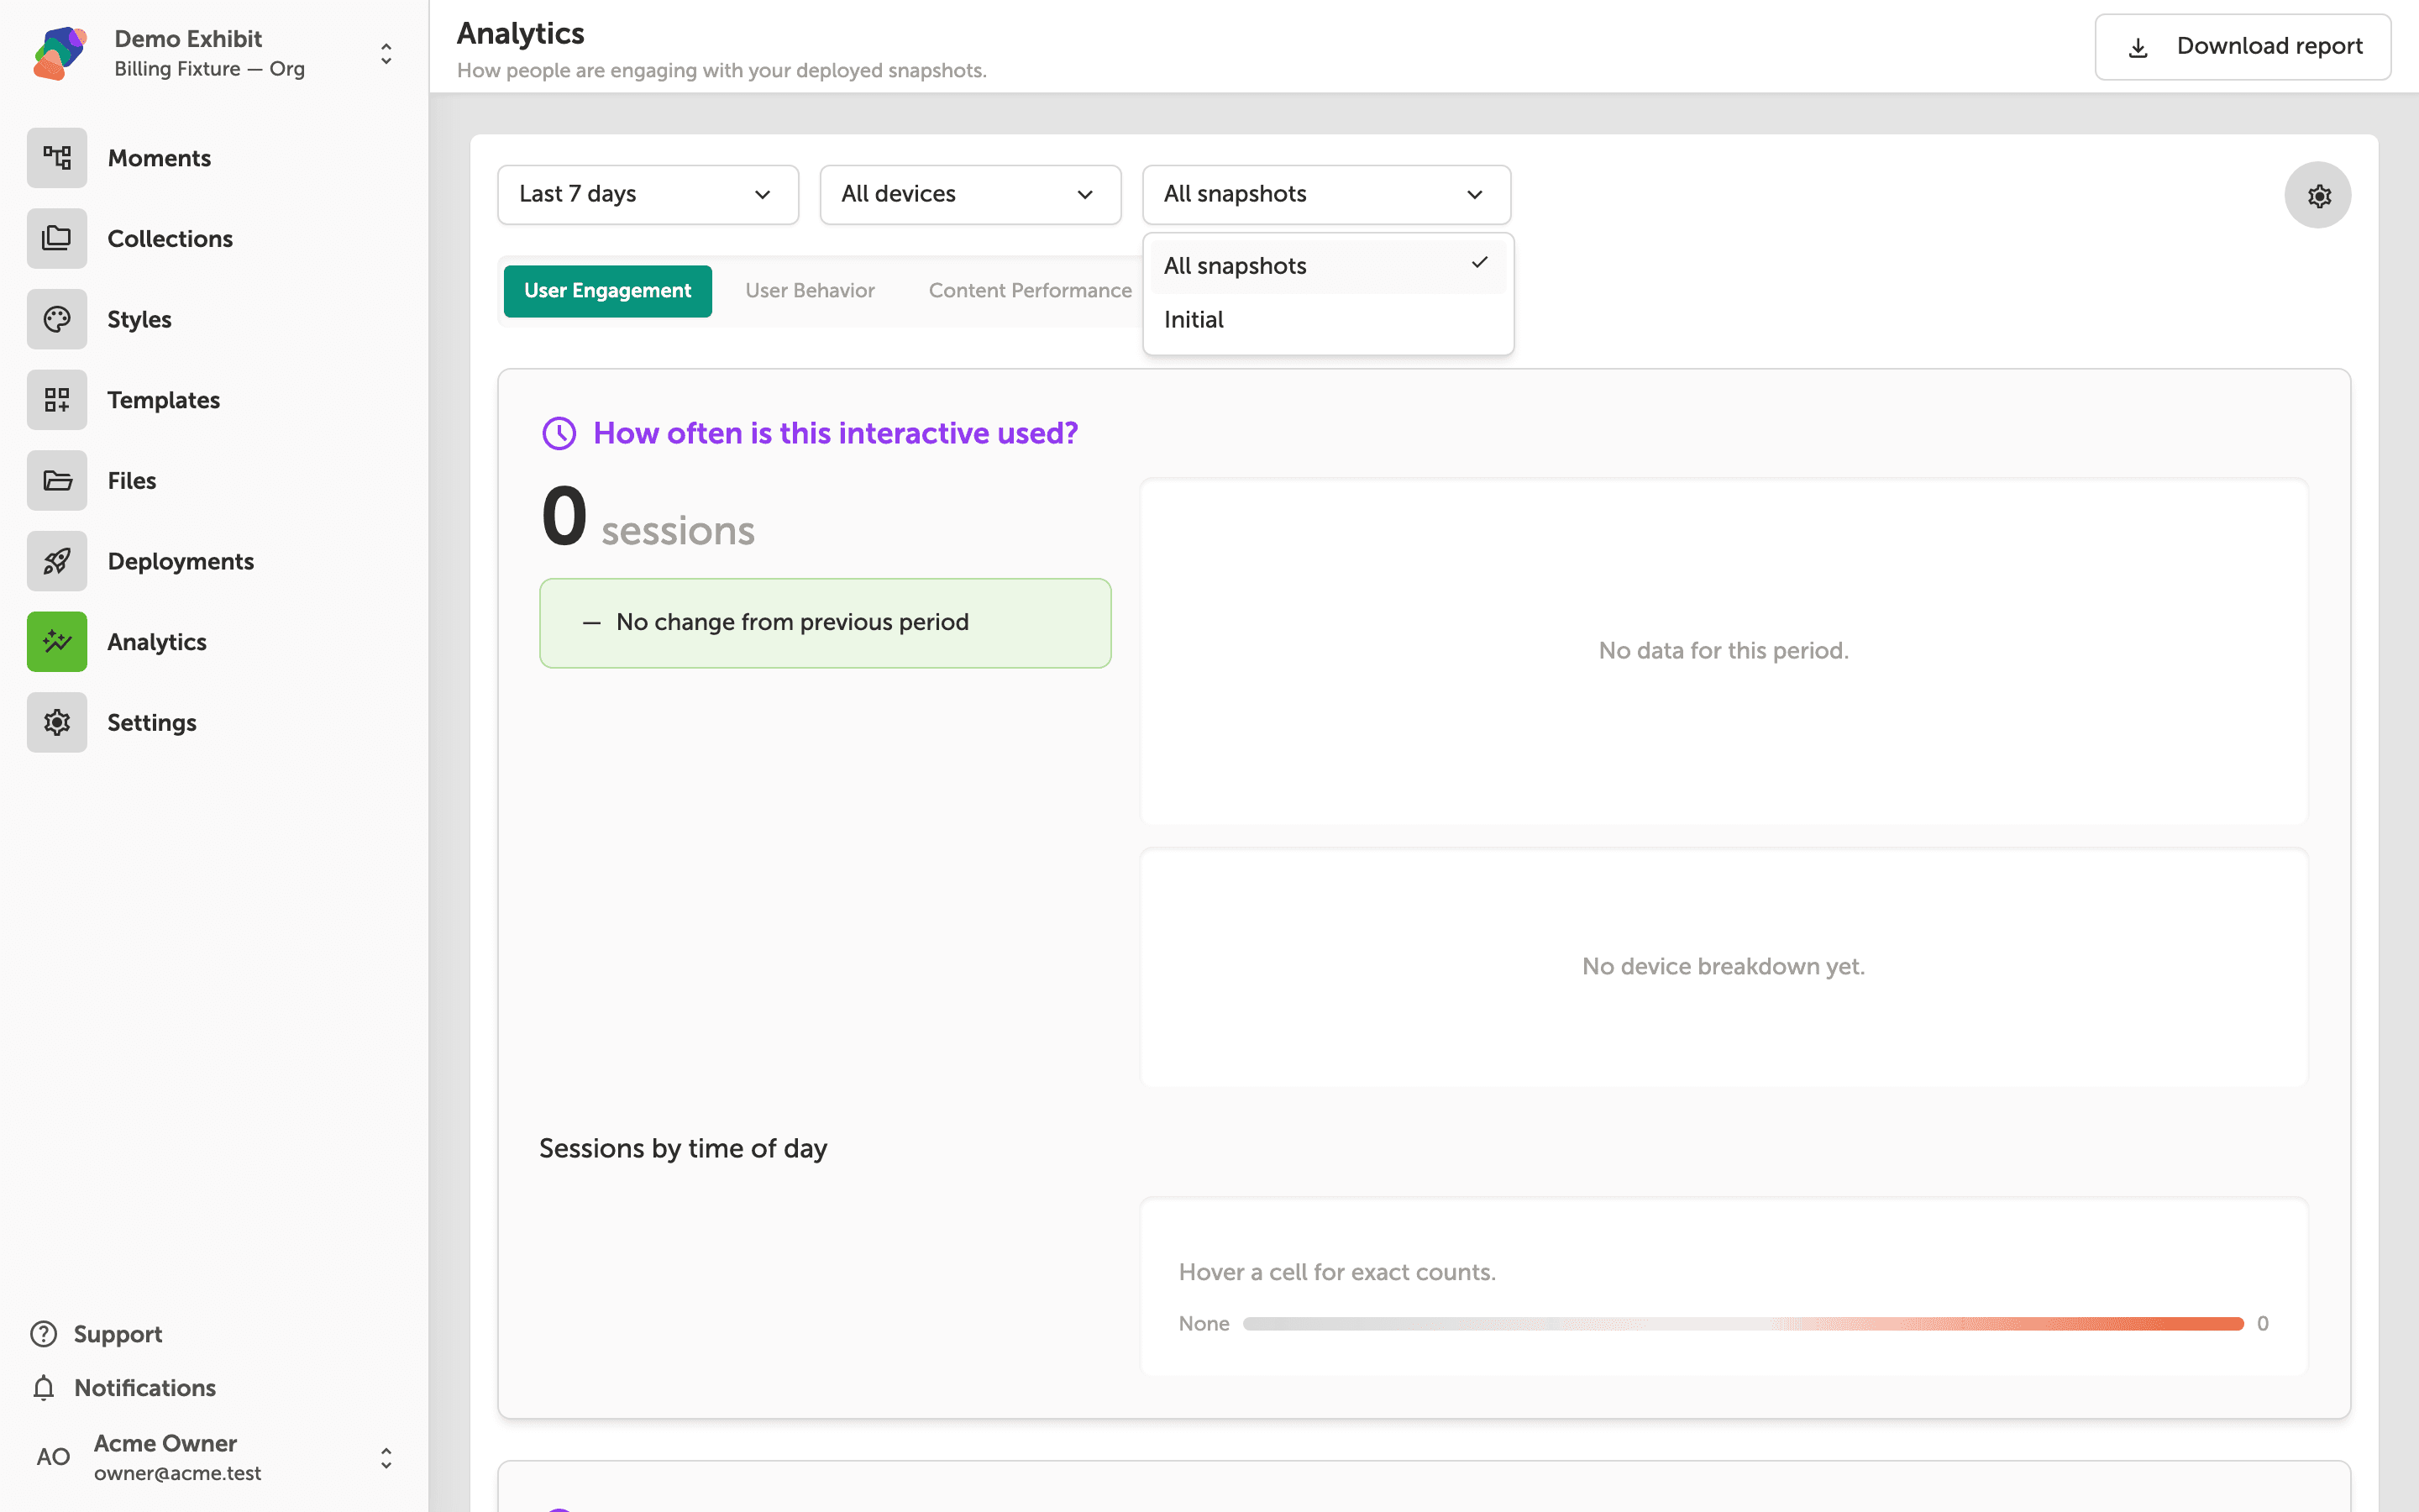Open the Moments sidebar icon
Screen dimensions: 2419x1512
click(x=57, y=158)
